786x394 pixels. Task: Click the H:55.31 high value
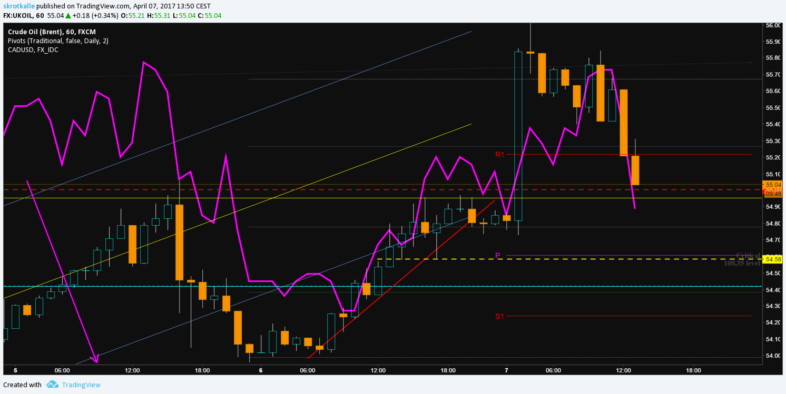(159, 15)
